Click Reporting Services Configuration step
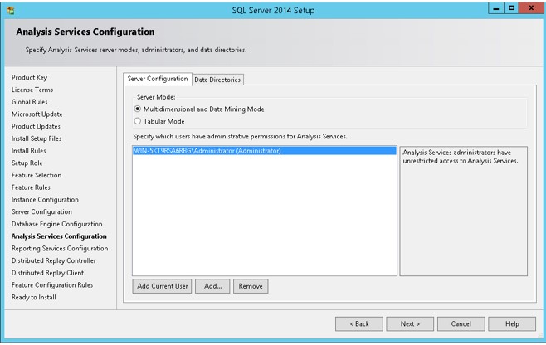 [x=60, y=248]
